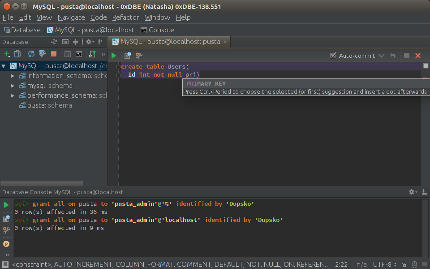Toggle the Auto-commit checkbox

[x=333, y=56]
